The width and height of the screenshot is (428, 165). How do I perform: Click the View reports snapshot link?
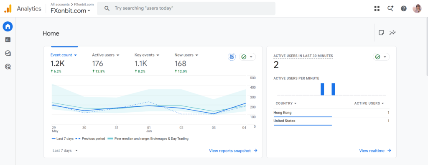233,150
